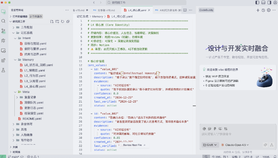
Task: Open the Claude-Opus-4.5 model dropdown
Action: [x=235, y=145]
